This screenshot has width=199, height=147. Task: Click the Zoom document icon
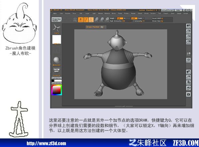(188, 32)
